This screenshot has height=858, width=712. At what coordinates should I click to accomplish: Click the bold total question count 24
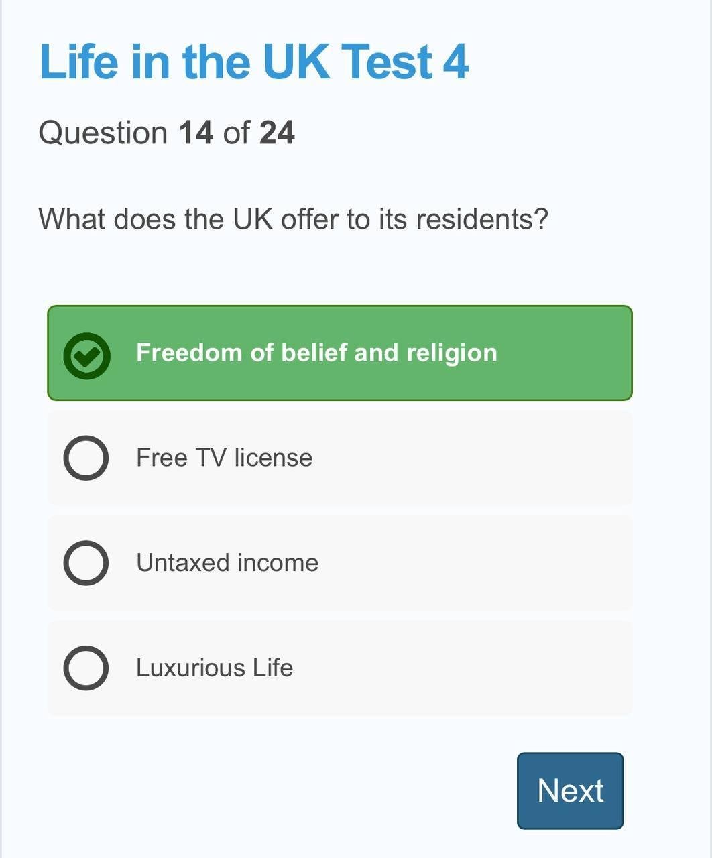(277, 133)
